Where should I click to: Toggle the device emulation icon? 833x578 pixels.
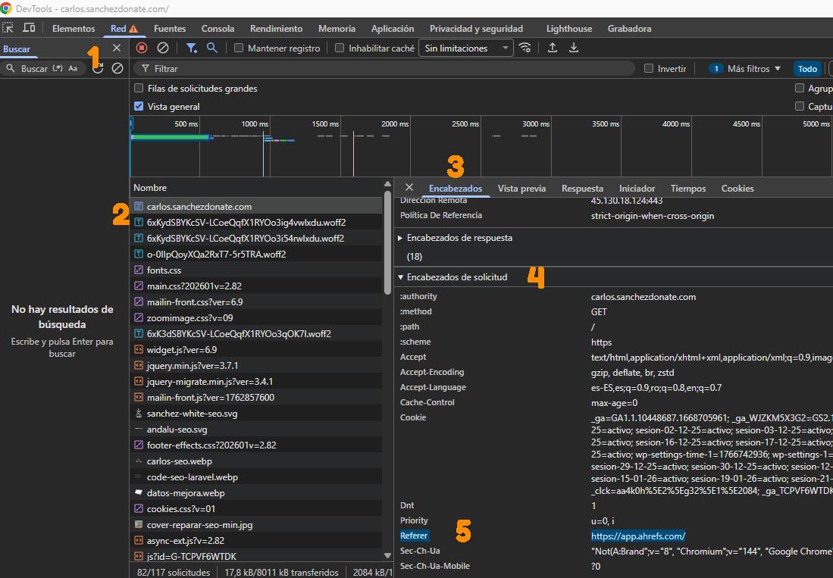tap(29, 27)
